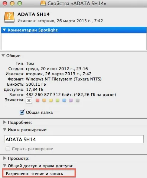Image resolution: width=147 pixels, height=178 pixels.
Task: Click the Разрешено: чтение и запись text
Action: coord(35,174)
